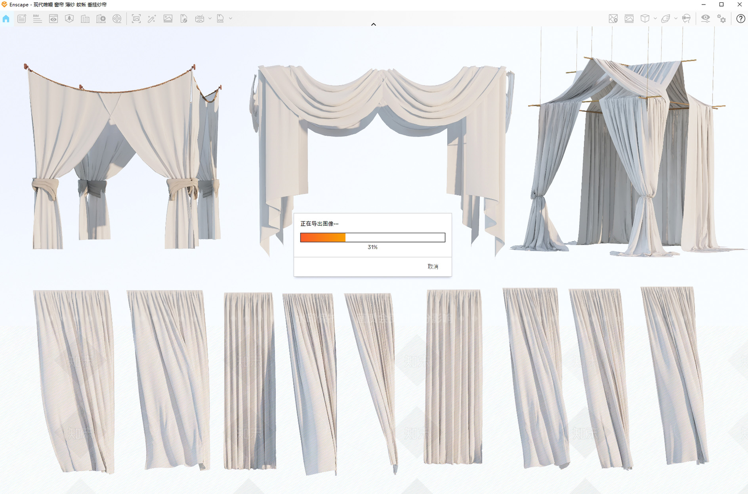Click the batch rendering picture icon
The image size is (748, 494).
point(168,19)
